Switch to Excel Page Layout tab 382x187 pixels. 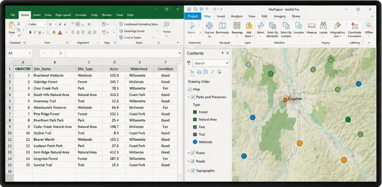63,15
